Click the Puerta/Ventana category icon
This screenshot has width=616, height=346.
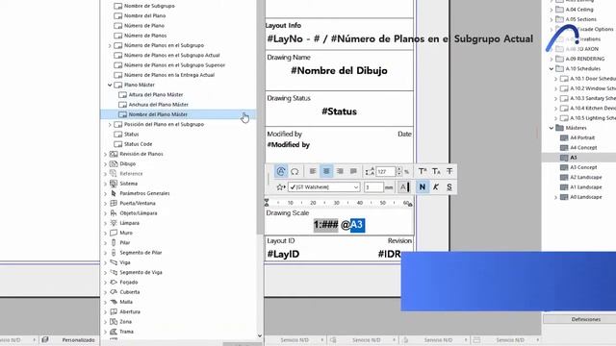point(114,203)
